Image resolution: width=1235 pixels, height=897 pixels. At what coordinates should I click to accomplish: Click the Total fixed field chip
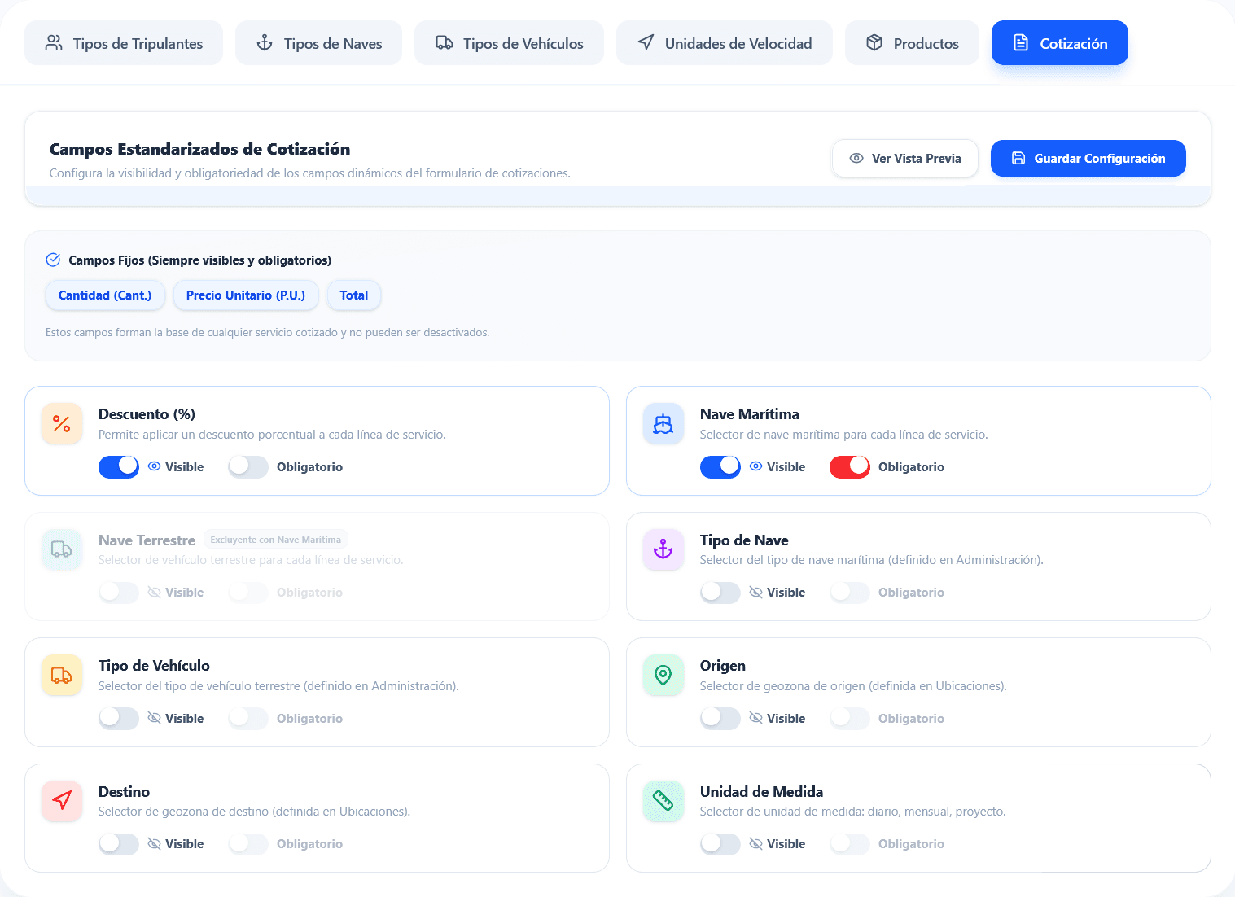(x=354, y=295)
